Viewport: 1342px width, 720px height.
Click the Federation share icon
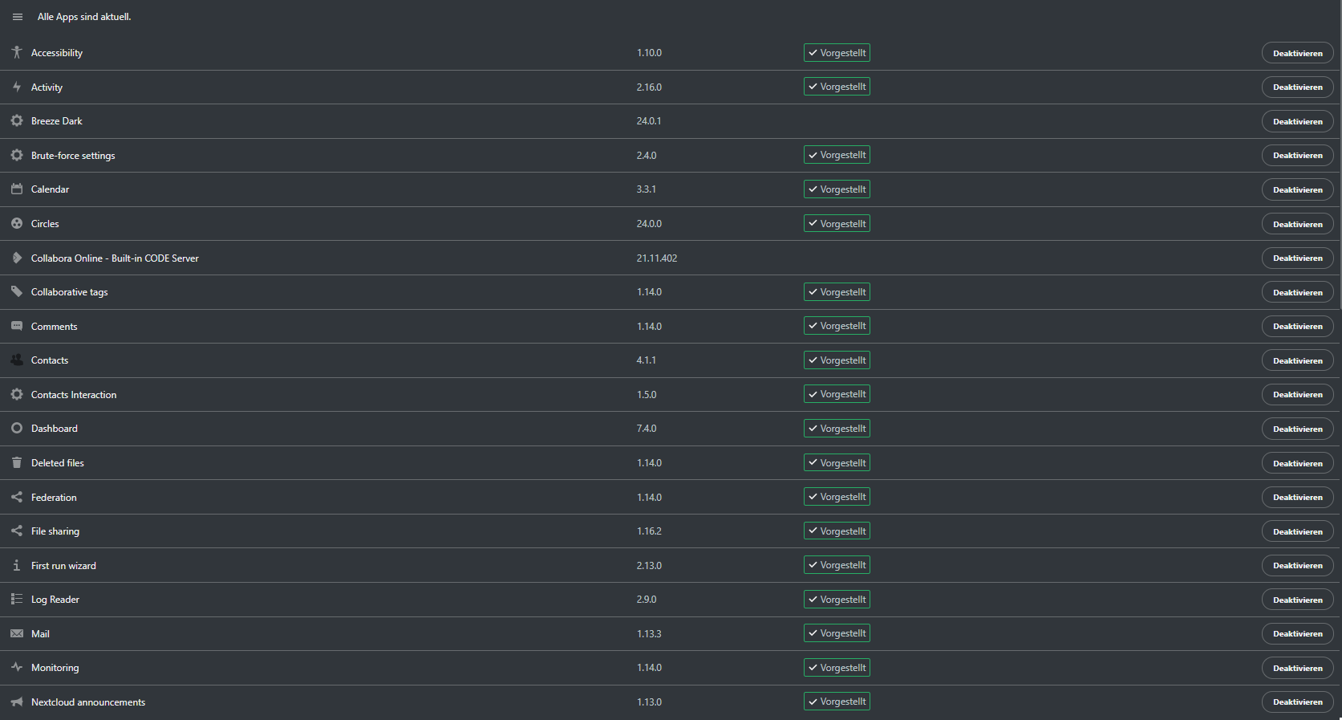tap(17, 497)
